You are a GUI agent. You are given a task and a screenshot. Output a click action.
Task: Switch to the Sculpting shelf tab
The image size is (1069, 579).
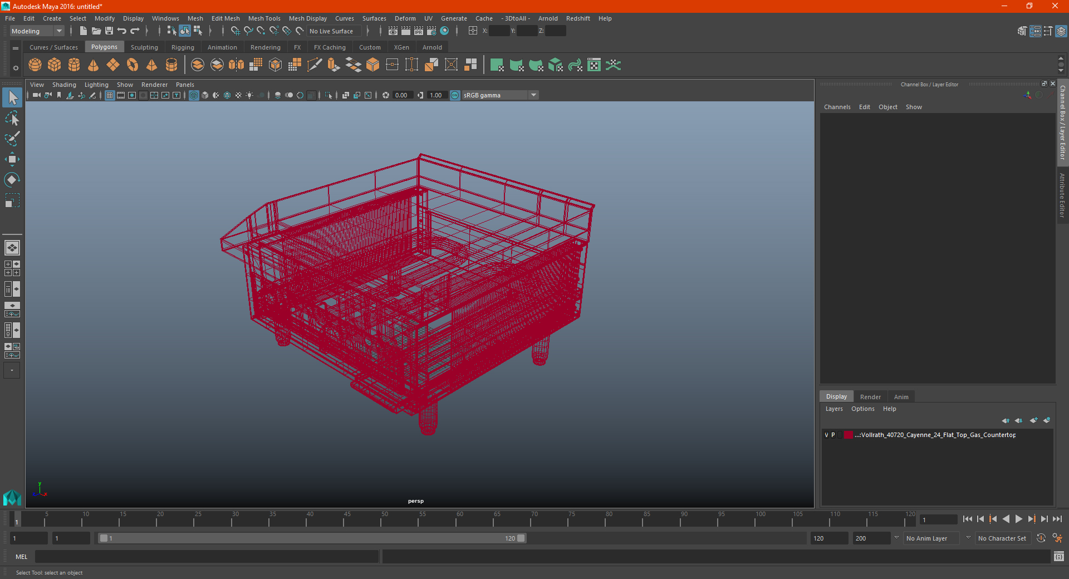click(x=144, y=47)
